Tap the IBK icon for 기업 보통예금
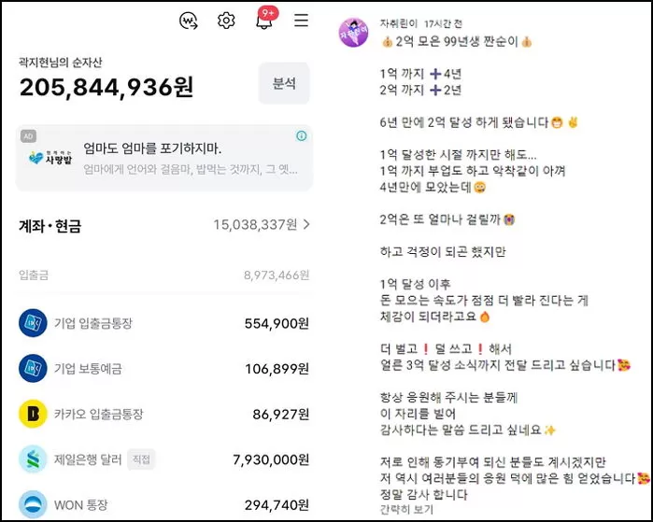Image resolution: width=653 pixels, height=522 pixels. (x=33, y=369)
